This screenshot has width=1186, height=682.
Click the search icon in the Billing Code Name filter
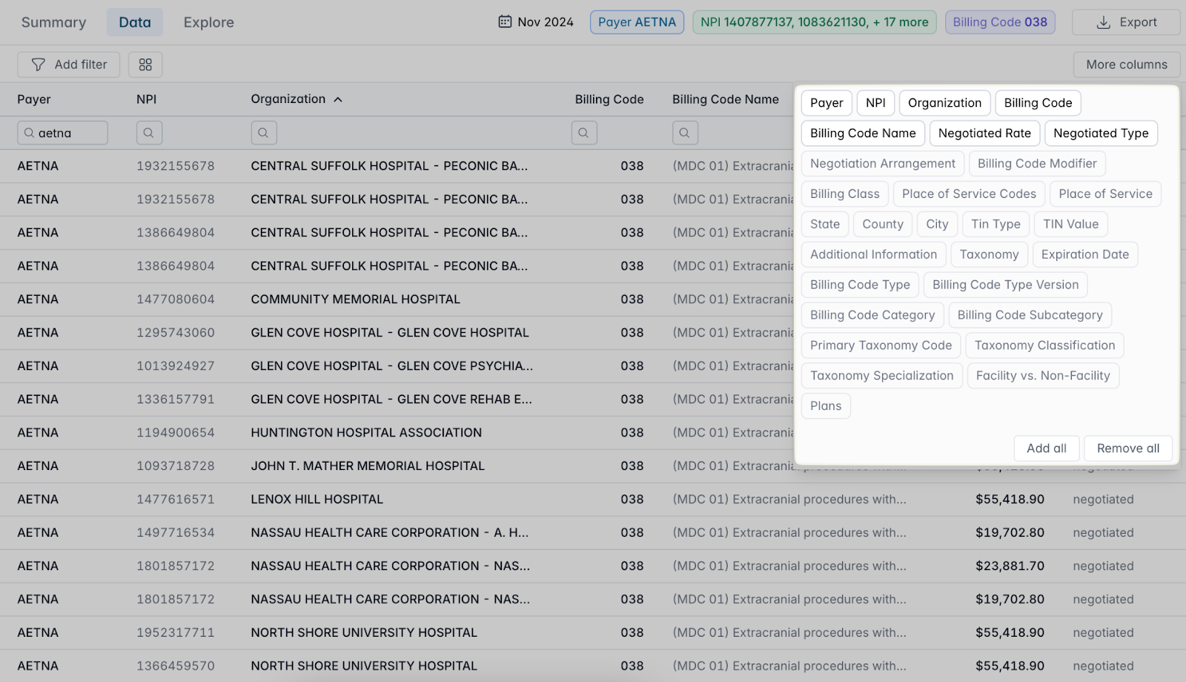684,132
